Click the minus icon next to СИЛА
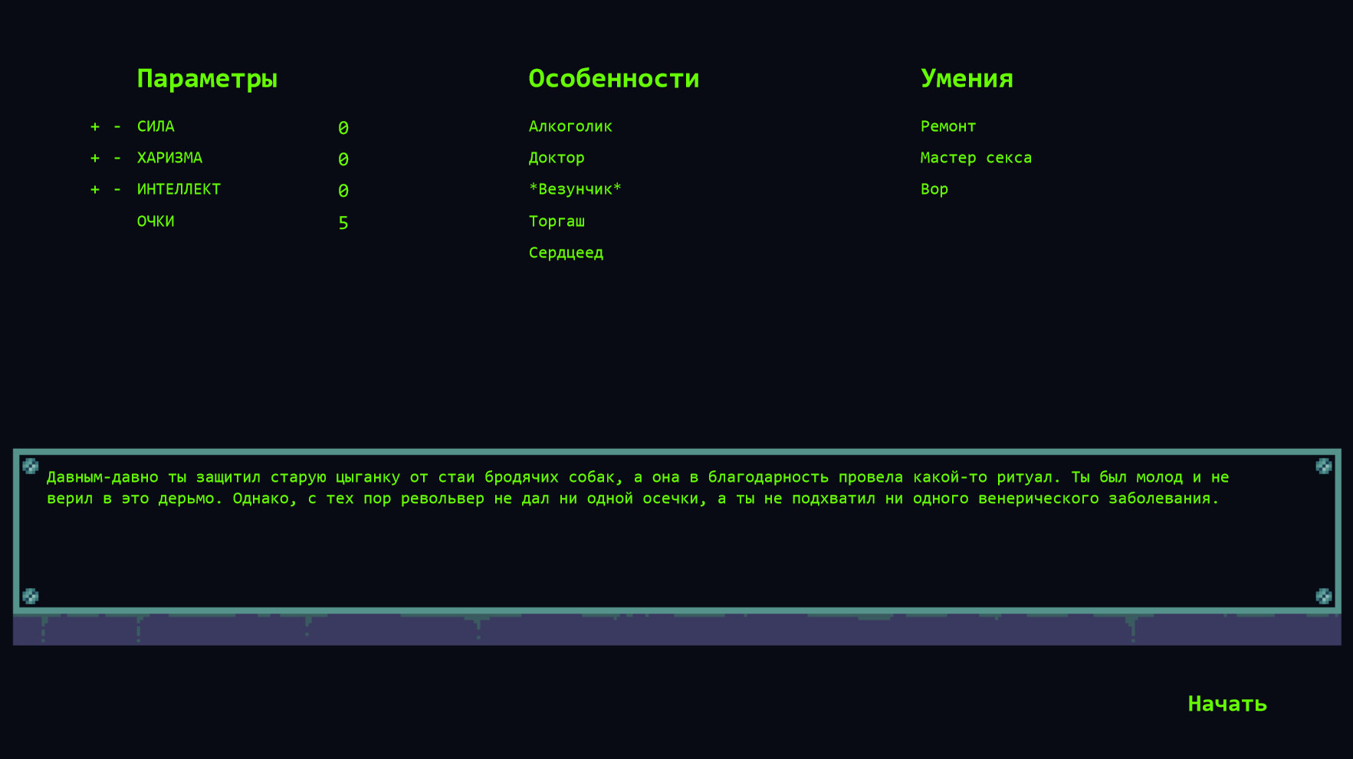The height and width of the screenshot is (759, 1353). [116, 126]
